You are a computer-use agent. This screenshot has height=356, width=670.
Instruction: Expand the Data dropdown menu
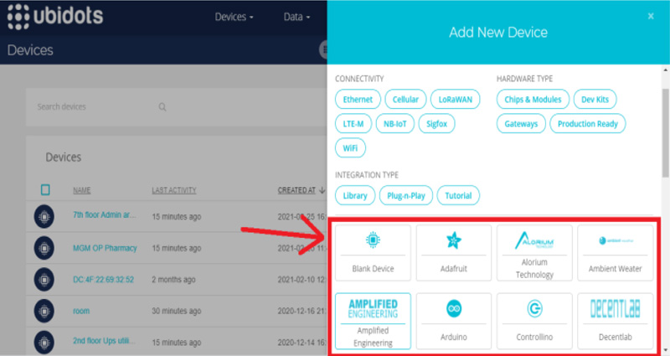click(x=296, y=17)
